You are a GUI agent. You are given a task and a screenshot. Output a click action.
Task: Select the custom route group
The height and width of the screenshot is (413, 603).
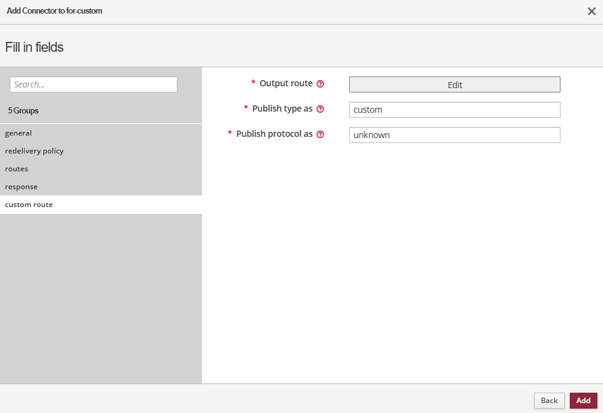tap(29, 205)
